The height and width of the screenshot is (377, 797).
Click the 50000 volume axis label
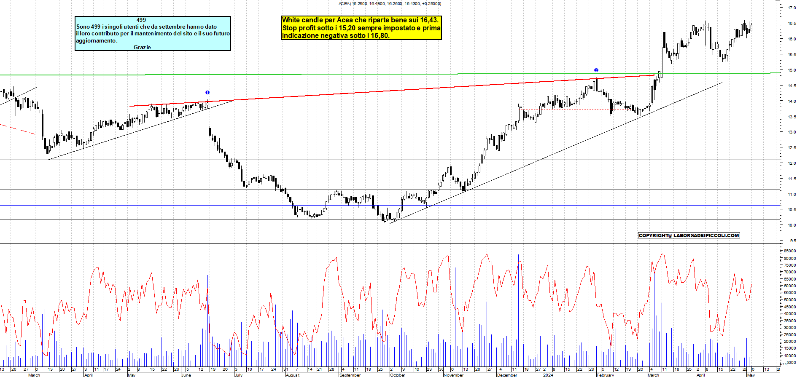pyautogui.click(x=790, y=300)
